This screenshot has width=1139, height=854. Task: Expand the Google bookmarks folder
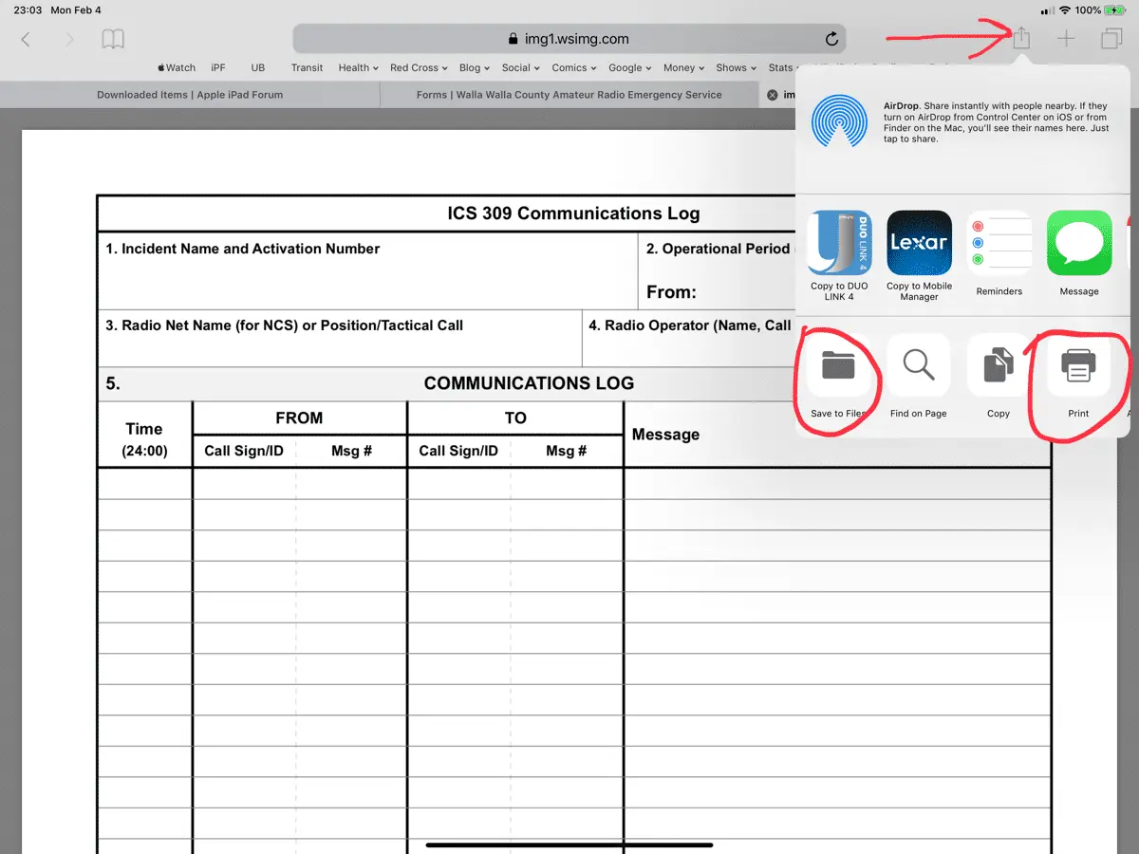point(629,67)
